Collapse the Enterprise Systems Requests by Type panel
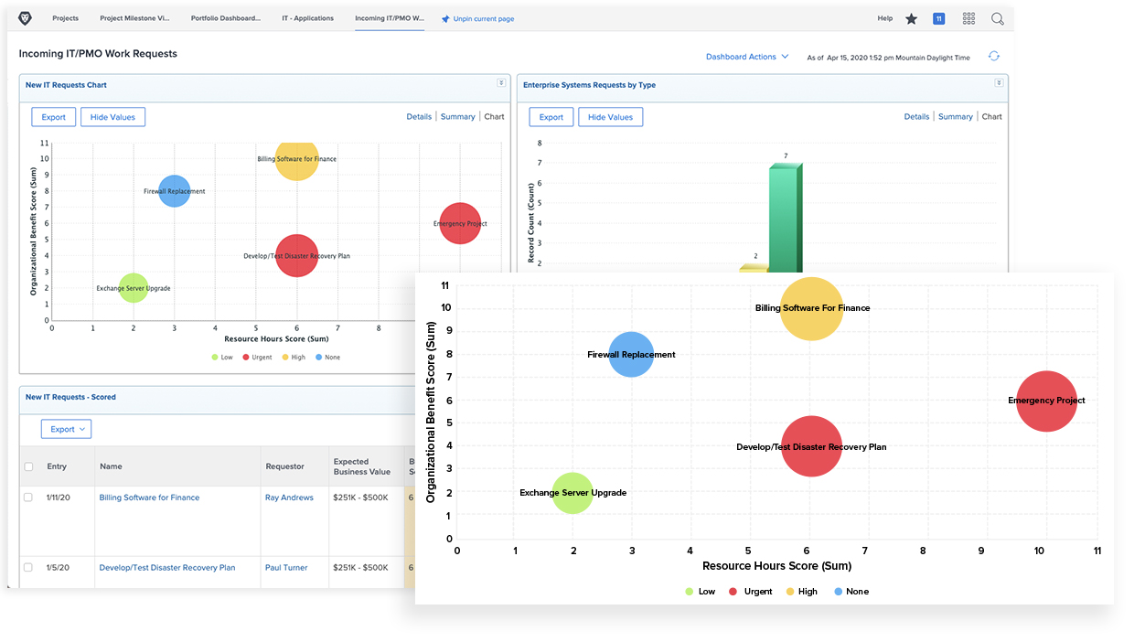This screenshot has height=642, width=1145. pyautogui.click(x=1000, y=84)
